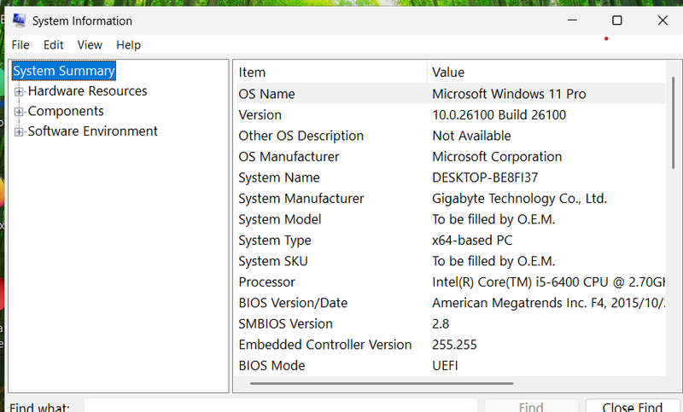The height and width of the screenshot is (412, 683).
Task: Select the SMBIOS Version row label
Action: 286,323
